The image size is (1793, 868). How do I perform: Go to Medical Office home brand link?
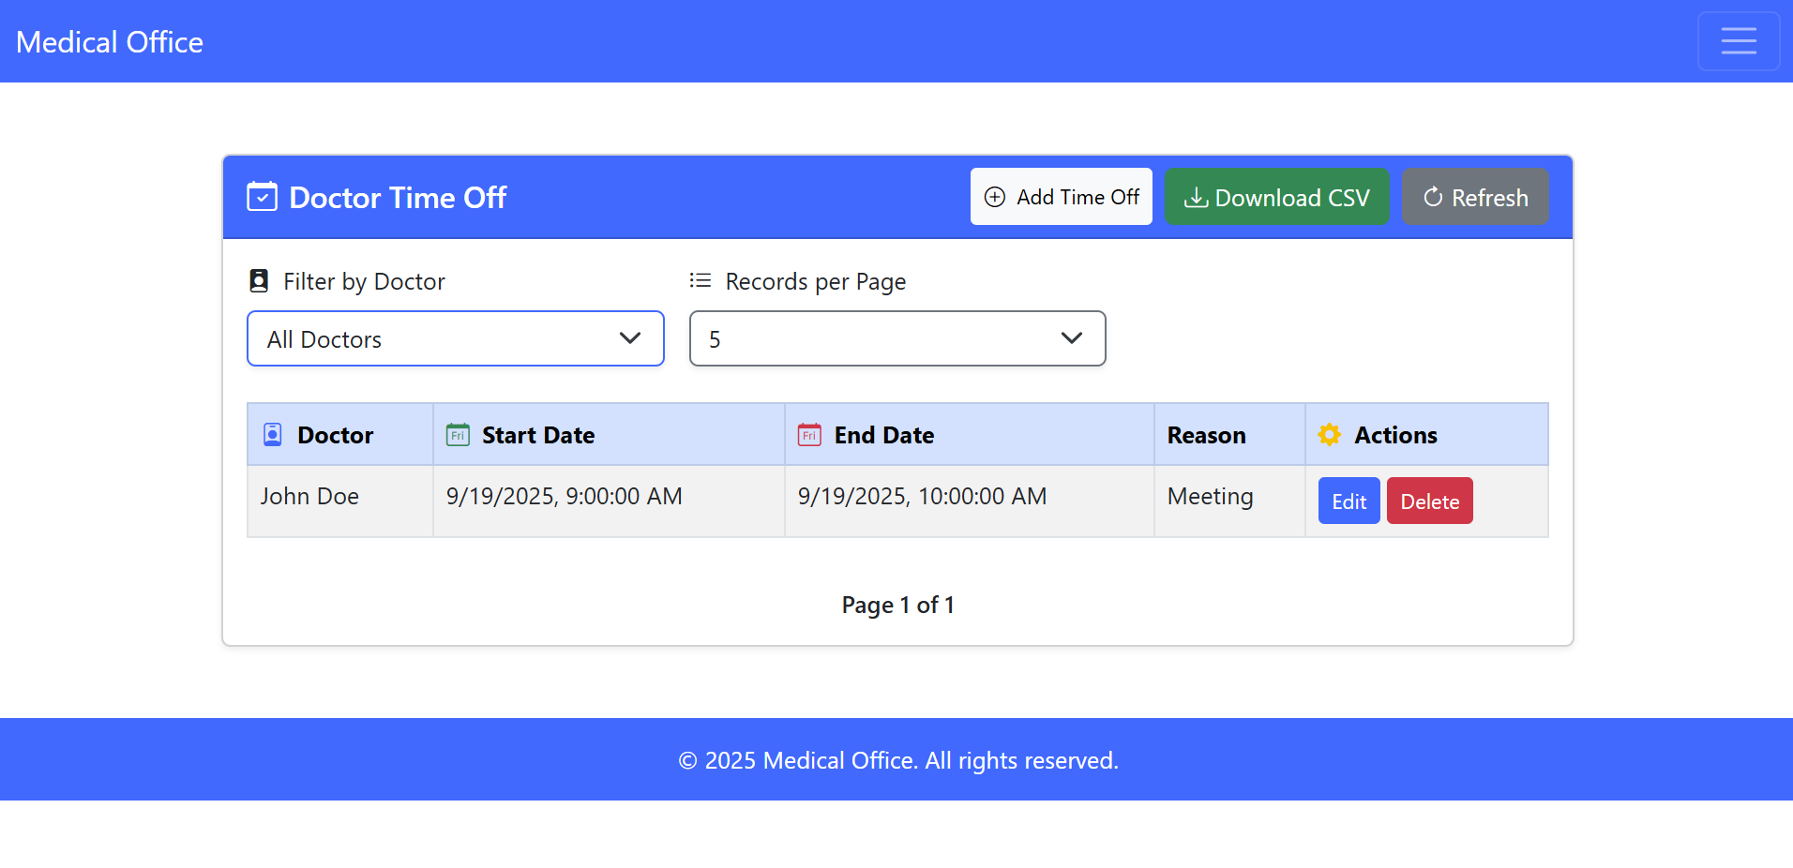coord(110,42)
